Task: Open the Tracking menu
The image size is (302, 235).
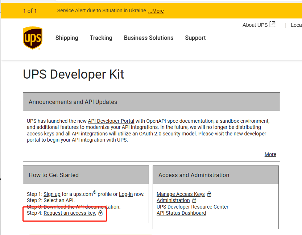Action: (x=101, y=38)
